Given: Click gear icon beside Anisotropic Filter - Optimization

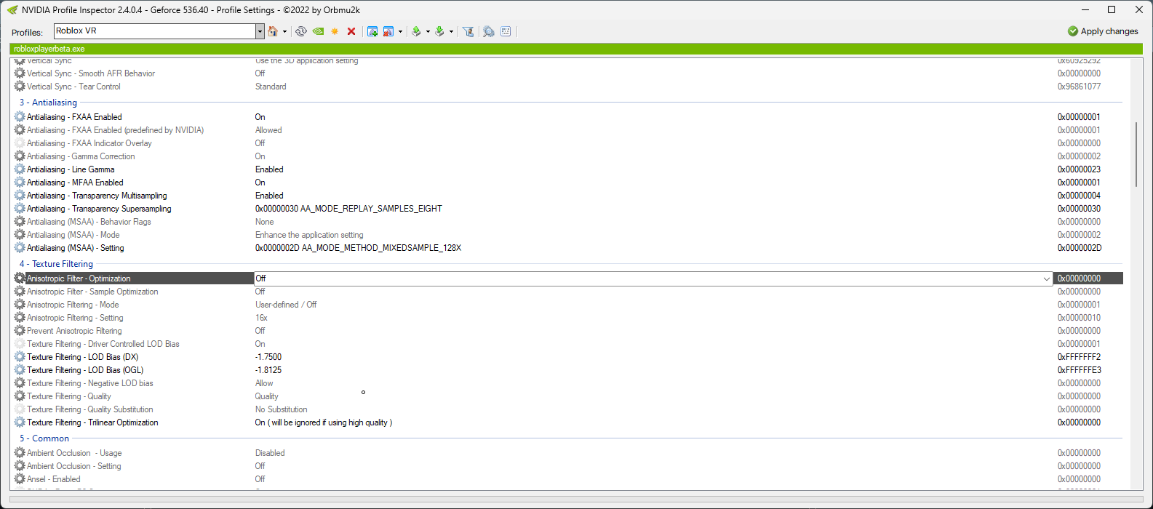Looking at the screenshot, I should 20,278.
